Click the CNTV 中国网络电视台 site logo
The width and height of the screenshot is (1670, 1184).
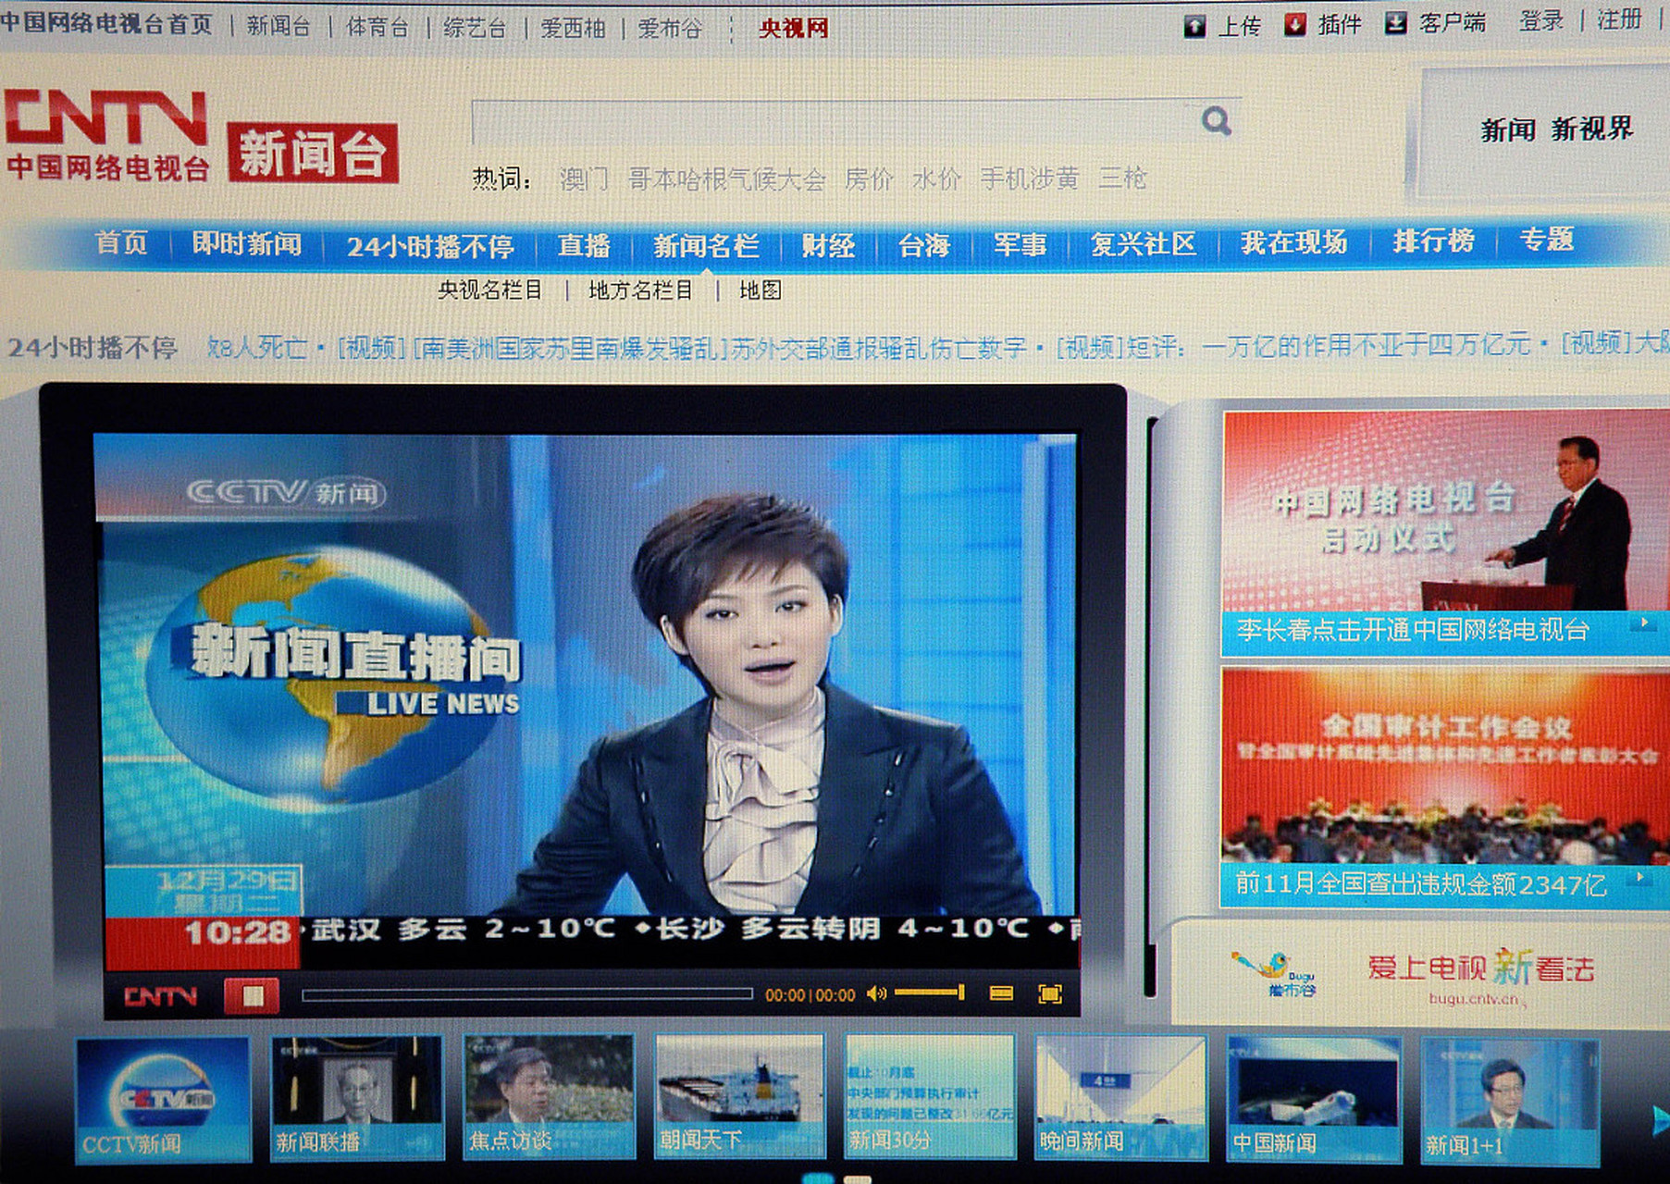click(x=106, y=134)
